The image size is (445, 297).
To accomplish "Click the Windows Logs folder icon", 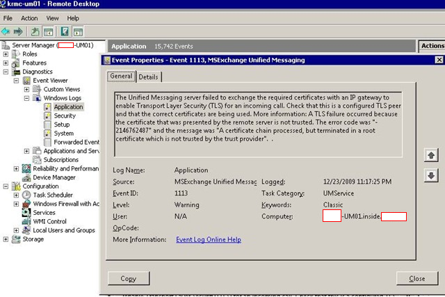I will [37, 98].
